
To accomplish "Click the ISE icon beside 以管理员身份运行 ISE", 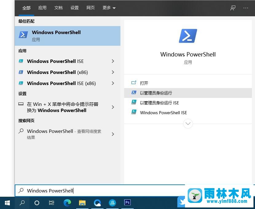I will pos(134,102).
